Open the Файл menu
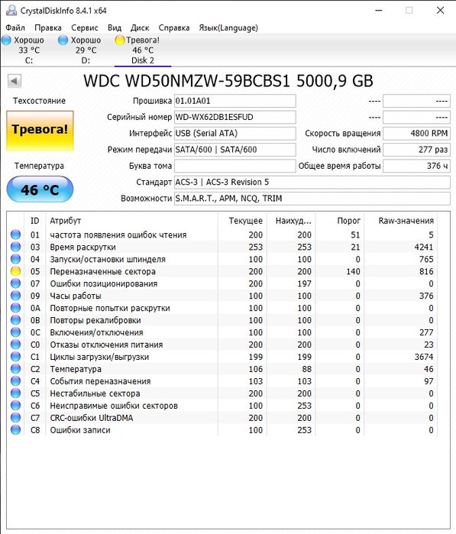Screen dimensions: 456x534 pos(15,28)
